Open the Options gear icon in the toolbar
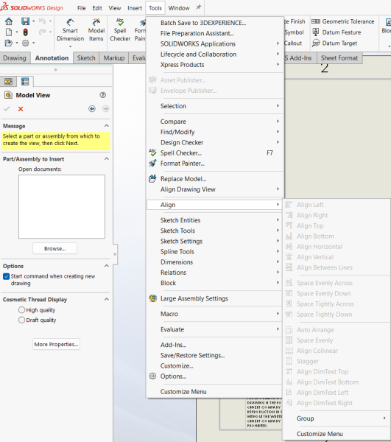The width and height of the screenshot is (391, 442). pos(25,43)
